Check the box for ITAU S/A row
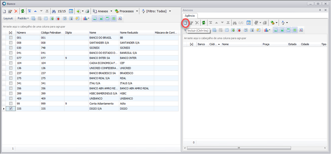Screen dimensions: 331x154 [11, 83]
